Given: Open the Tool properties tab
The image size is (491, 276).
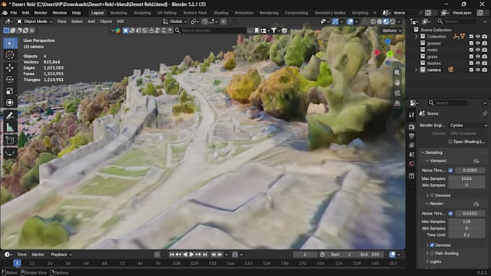Looking at the screenshot, I should click(x=412, y=115).
